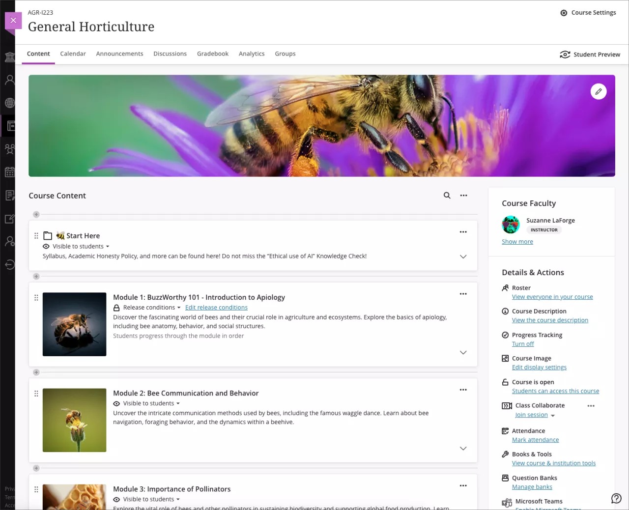Switch to the Gradebook tab
The image size is (629, 510).
pos(212,54)
